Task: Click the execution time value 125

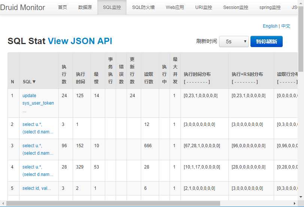Action: pyautogui.click(x=80, y=96)
